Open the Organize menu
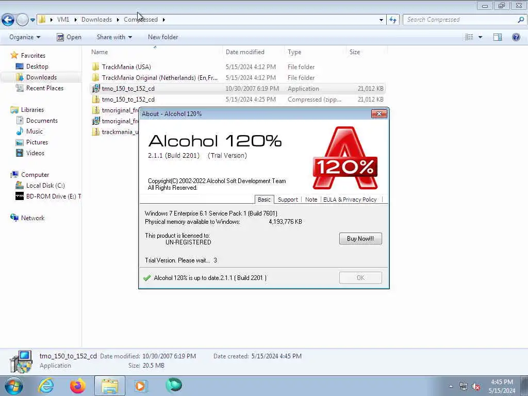The height and width of the screenshot is (396, 528). coord(25,37)
